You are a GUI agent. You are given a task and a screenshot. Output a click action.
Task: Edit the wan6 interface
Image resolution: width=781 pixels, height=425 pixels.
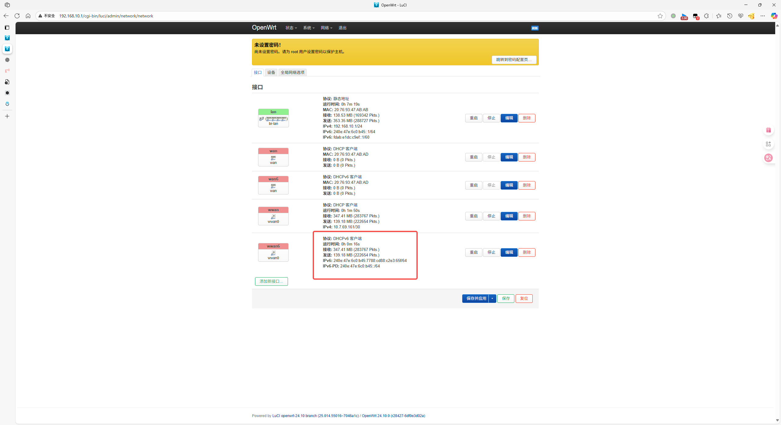(x=509, y=185)
